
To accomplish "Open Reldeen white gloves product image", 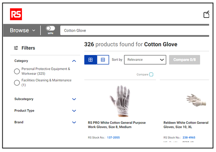I will (x=196, y=100).
